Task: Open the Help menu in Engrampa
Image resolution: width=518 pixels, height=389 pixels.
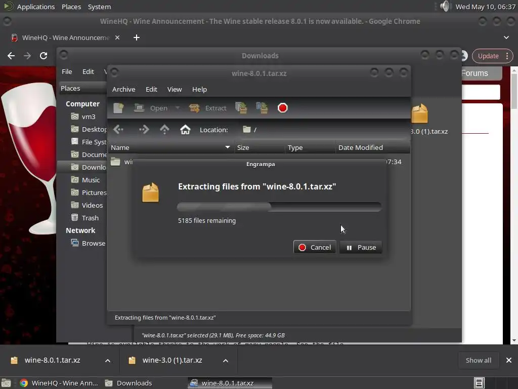Action: point(199,89)
